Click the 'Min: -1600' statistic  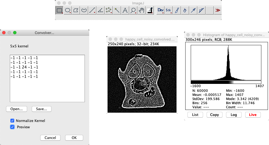click(x=235, y=91)
